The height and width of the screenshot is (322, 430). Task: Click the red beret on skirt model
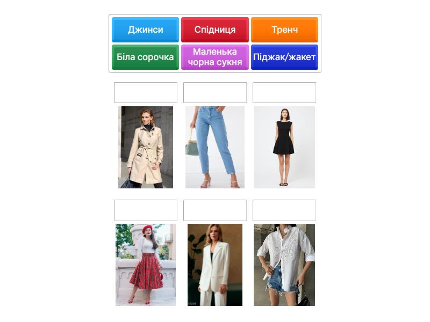tap(147, 229)
